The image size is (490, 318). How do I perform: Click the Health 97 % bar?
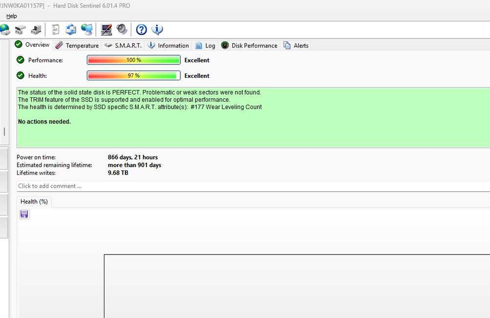134,75
